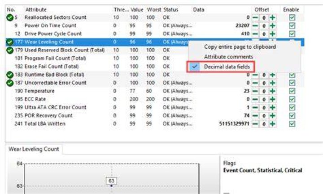Click offset field in Total LBA Written row
Image resolution: width=323 pixels, height=194 pixels.
tap(264, 124)
